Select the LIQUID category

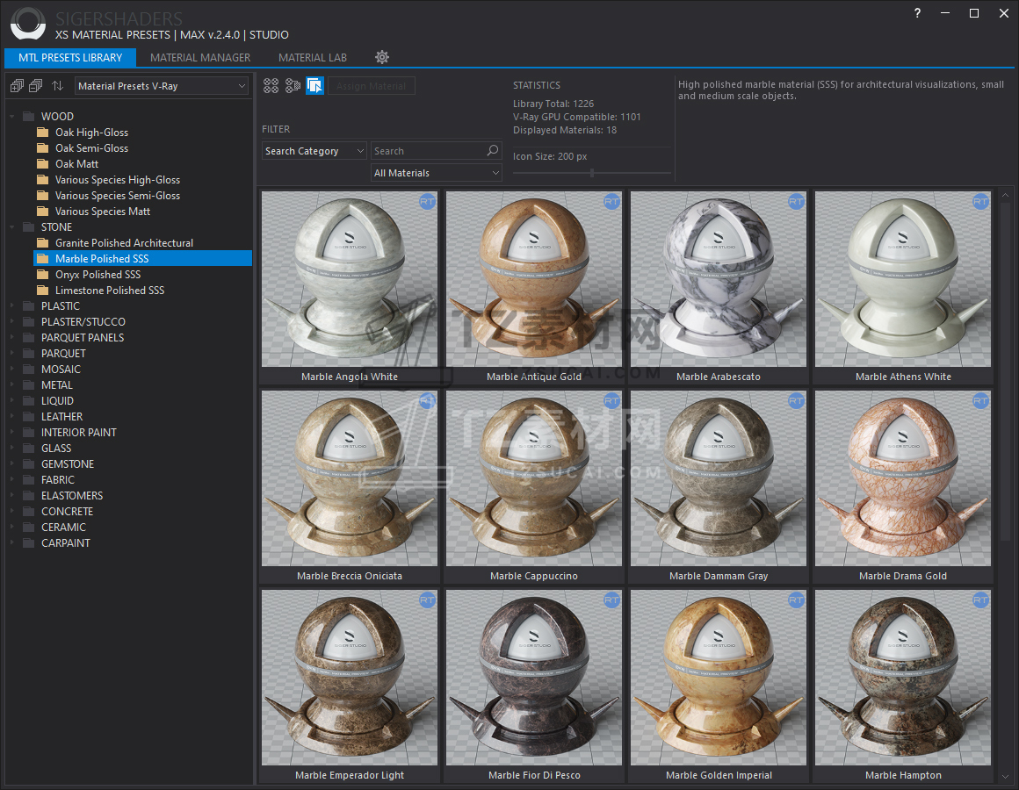click(x=57, y=401)
